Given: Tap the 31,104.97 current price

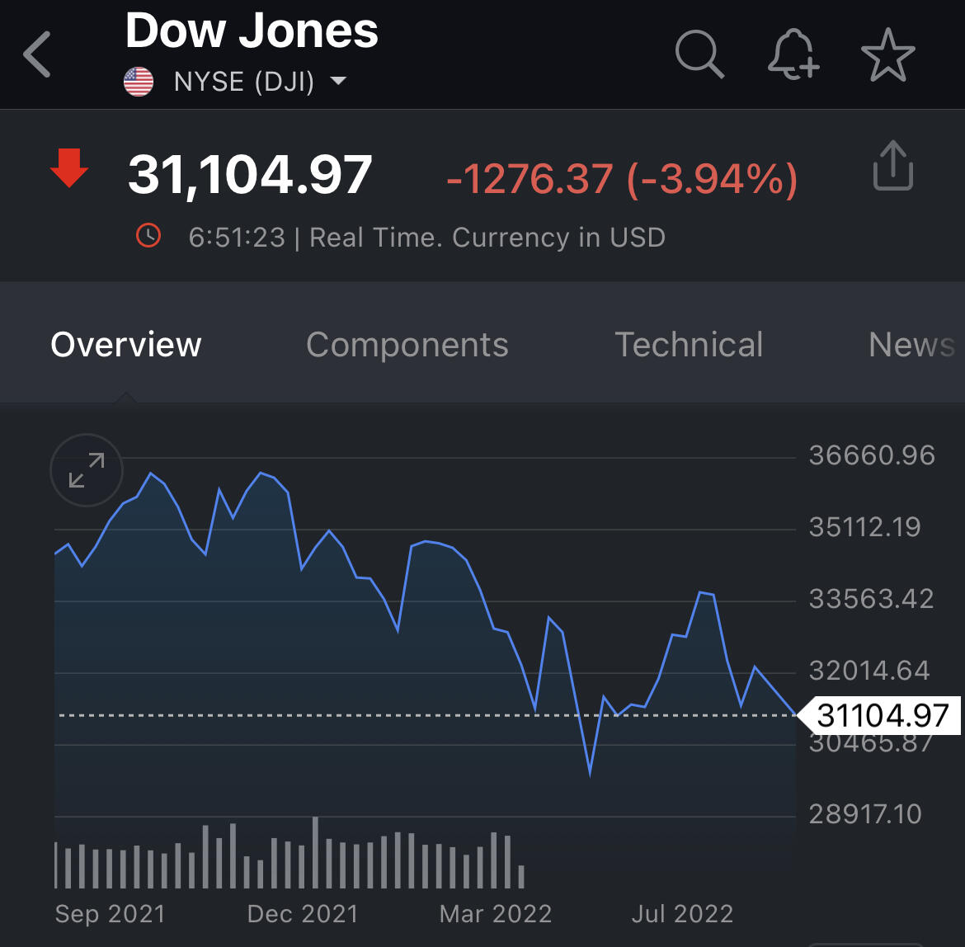Looking at the screenshot, I should coord(250,175).
